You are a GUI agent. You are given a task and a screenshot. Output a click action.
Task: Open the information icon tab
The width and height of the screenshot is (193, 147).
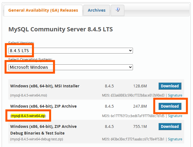(x=117, y=11)
